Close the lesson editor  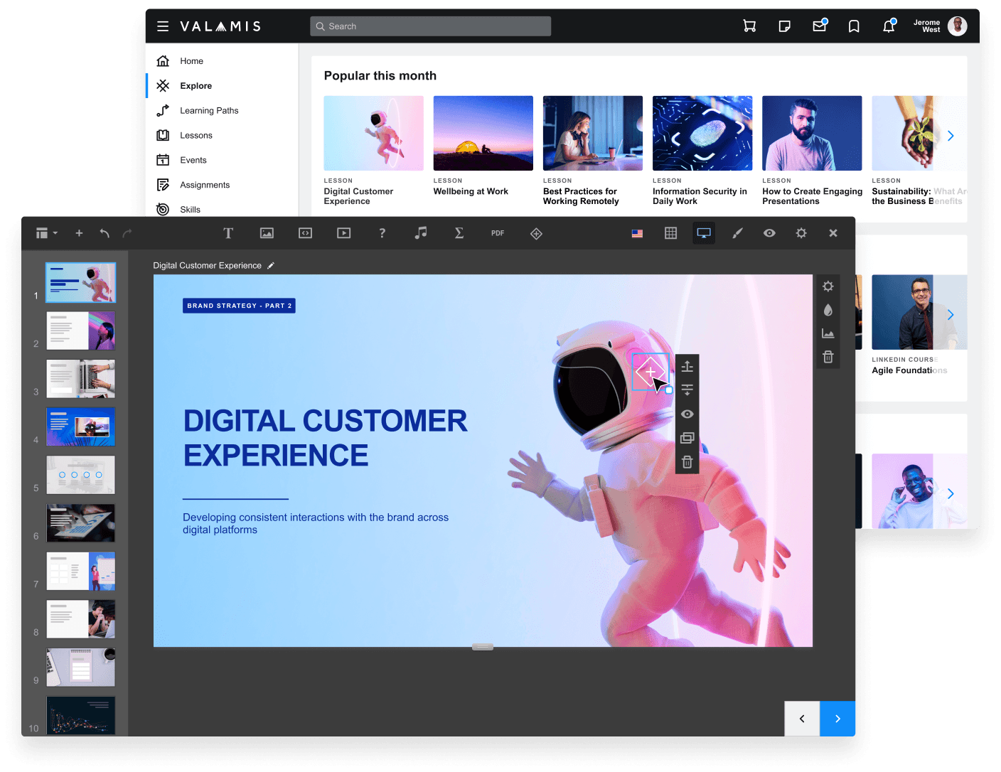click(833, 233)
